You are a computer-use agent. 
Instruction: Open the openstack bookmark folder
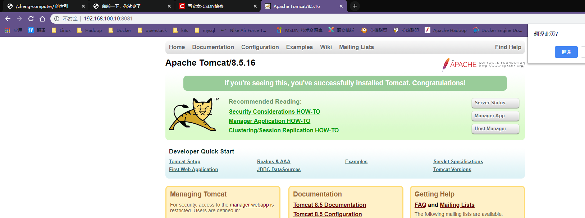pyautogui.click(x=152, y=30)
